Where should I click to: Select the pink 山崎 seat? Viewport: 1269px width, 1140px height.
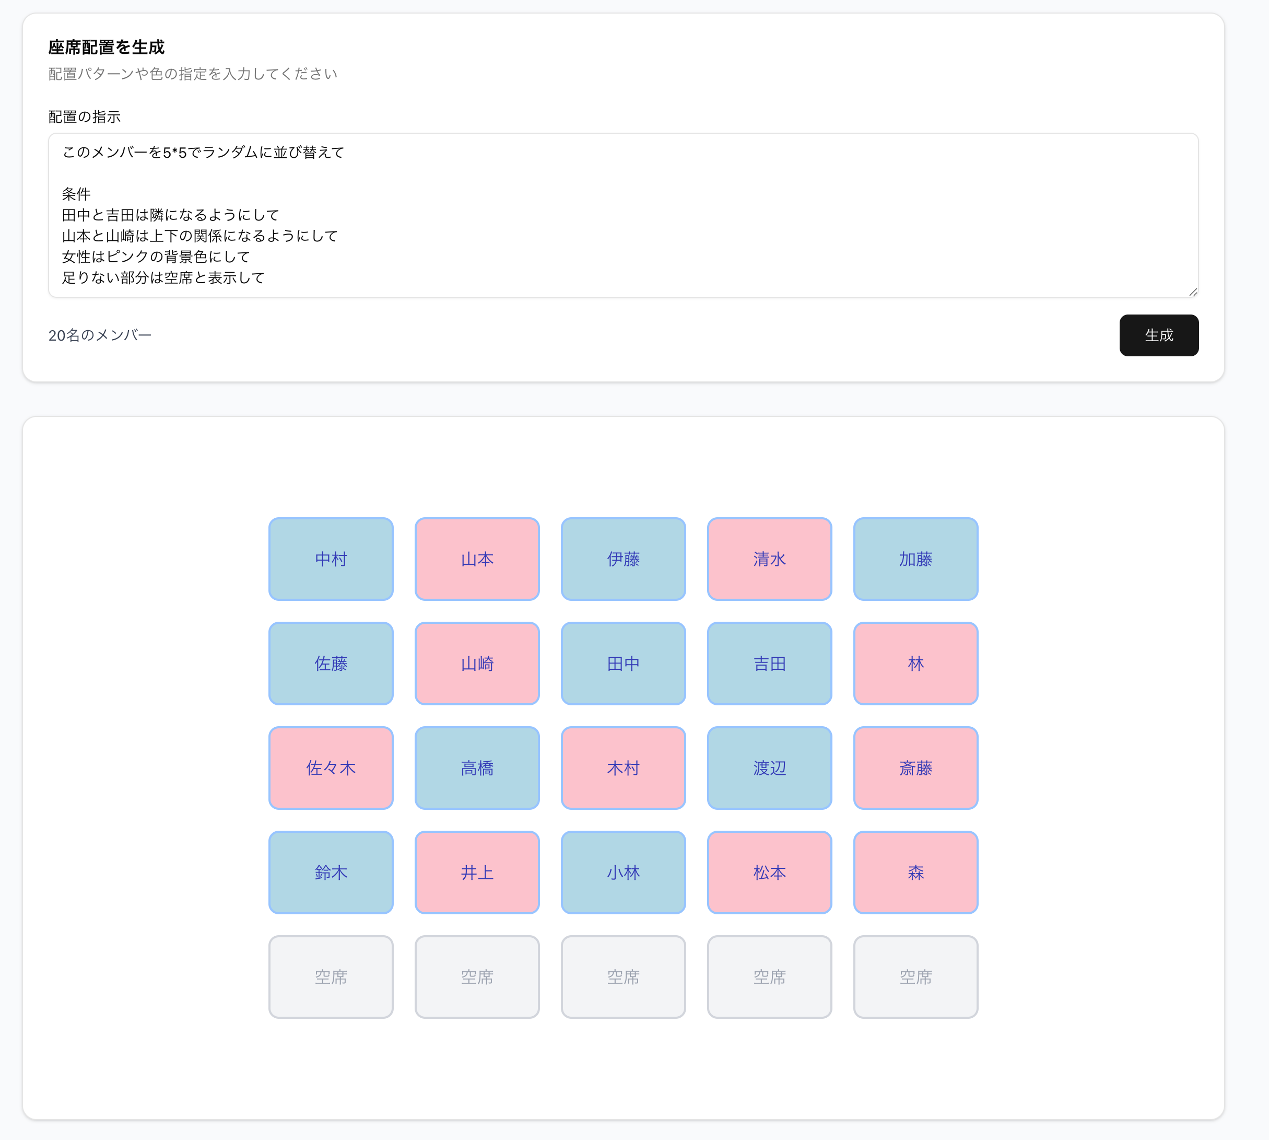(x=477, y=664)
